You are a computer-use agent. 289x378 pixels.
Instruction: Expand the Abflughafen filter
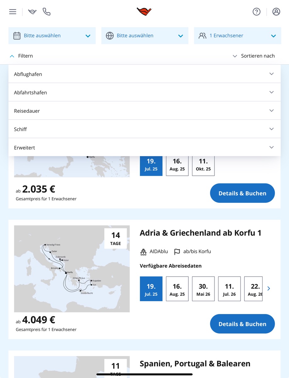tap(144, 74)
